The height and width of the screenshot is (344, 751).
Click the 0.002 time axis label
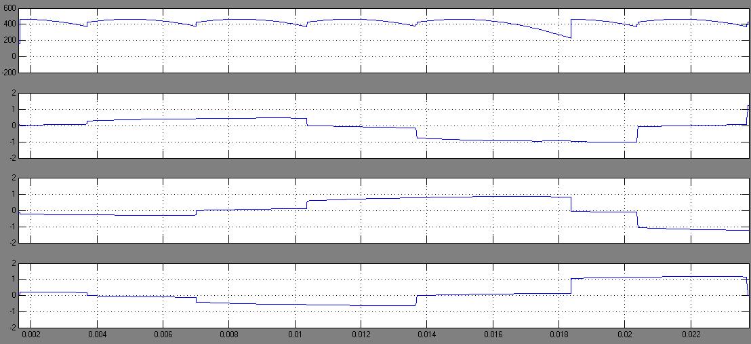(x=31, y=334)
